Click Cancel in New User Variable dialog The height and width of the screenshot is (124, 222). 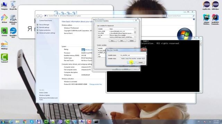[x=140, y=62]
